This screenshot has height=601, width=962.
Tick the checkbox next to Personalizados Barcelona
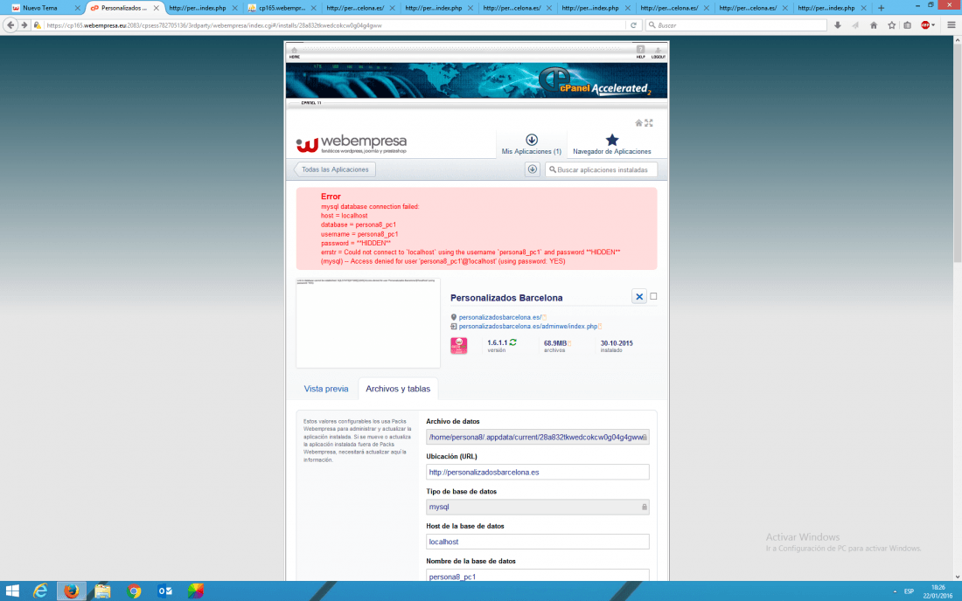[653, 296]
